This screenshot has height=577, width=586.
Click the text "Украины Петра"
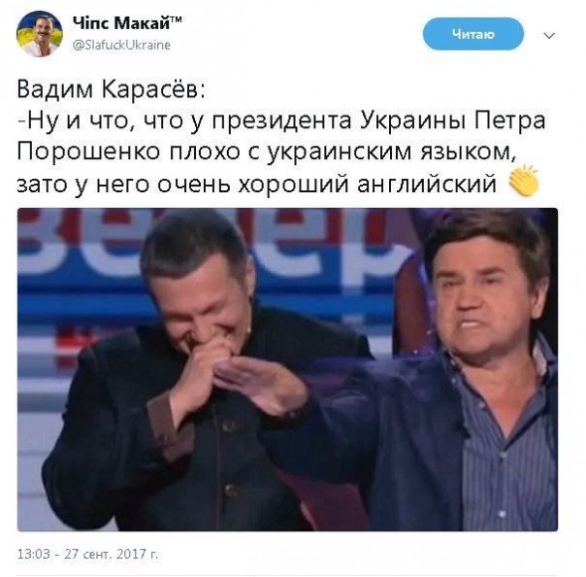(x=453, y=121)
